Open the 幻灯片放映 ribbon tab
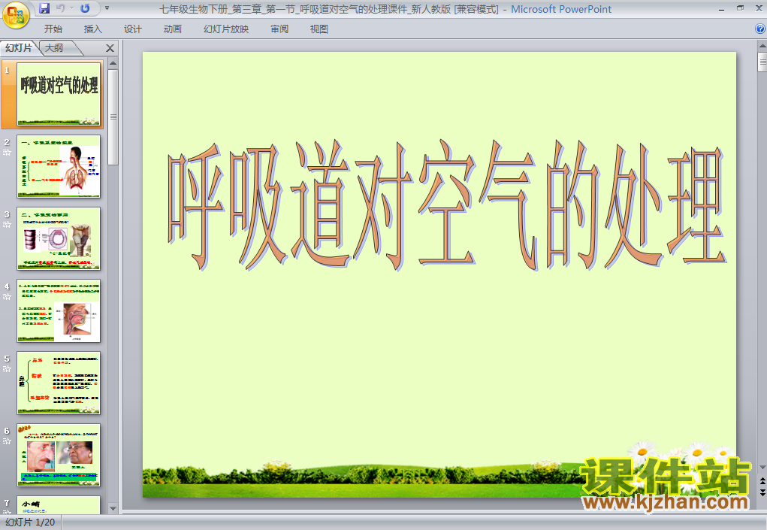The height and width of the screenshot is (530, 767). 226,29
